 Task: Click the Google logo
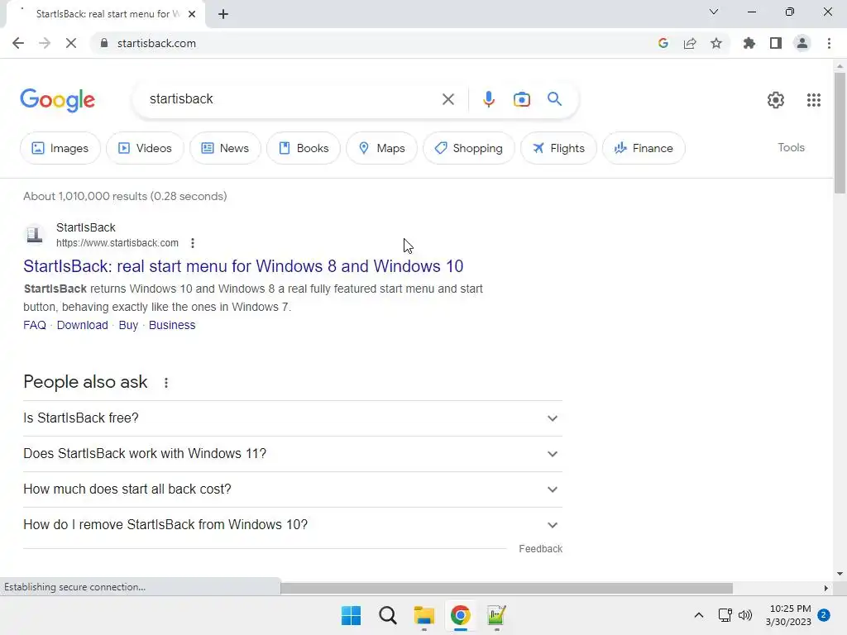tap(57, 100)
